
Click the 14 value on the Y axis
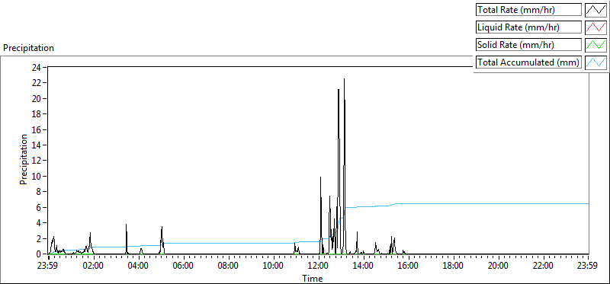[x=37, y=145]
